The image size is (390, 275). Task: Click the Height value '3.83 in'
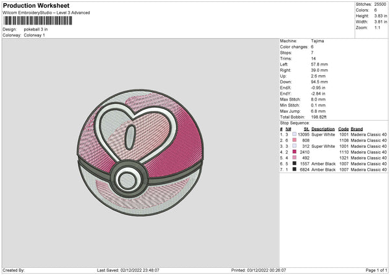tap(381, 16)
